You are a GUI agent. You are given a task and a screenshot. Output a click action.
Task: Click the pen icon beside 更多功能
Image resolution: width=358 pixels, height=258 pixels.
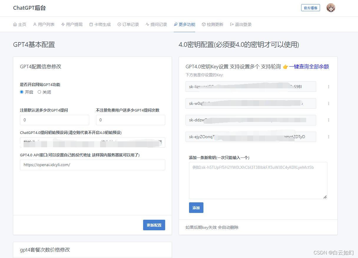pos(175,24)
